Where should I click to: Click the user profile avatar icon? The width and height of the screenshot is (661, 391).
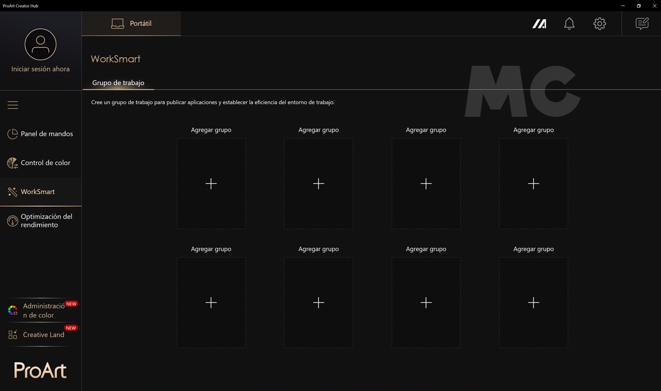40,45
